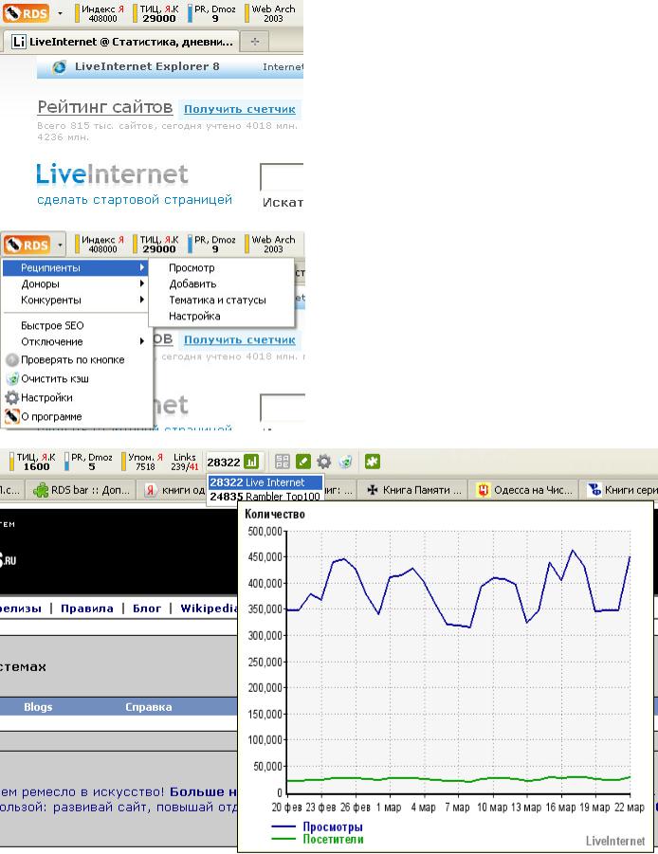658x854 pixels.
Task: Expand the Отключение submenu arrow
Action: point(141,341)
